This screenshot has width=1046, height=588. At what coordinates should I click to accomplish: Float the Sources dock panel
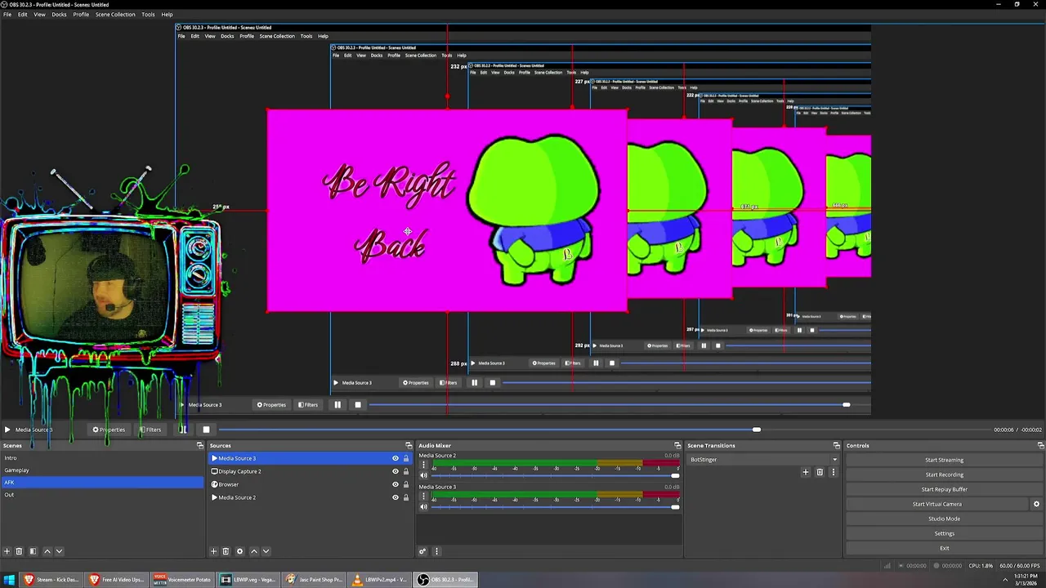point(409,446)
